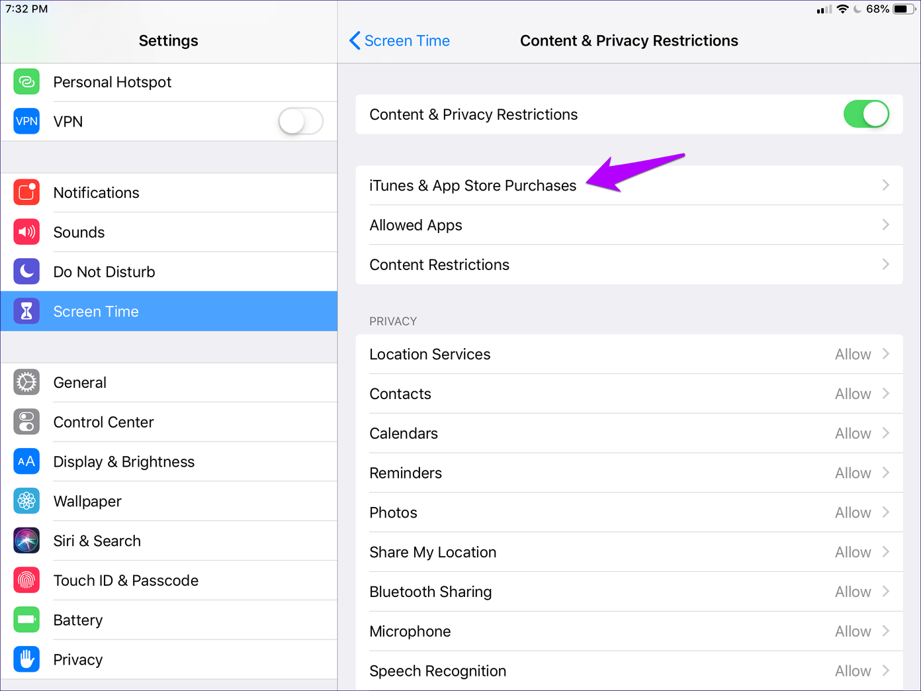Viewport: 921px width, 691px height.
Task: Tap the Control Center switches icon
Action: click(26, 422)
